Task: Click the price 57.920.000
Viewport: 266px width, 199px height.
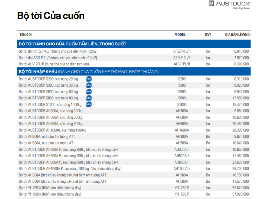Action: [240, 194]
